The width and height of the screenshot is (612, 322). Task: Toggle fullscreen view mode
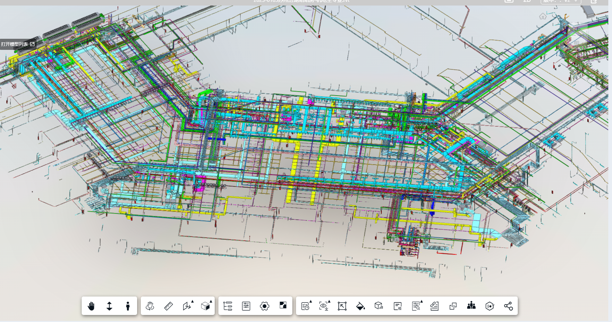pos(283,305)
